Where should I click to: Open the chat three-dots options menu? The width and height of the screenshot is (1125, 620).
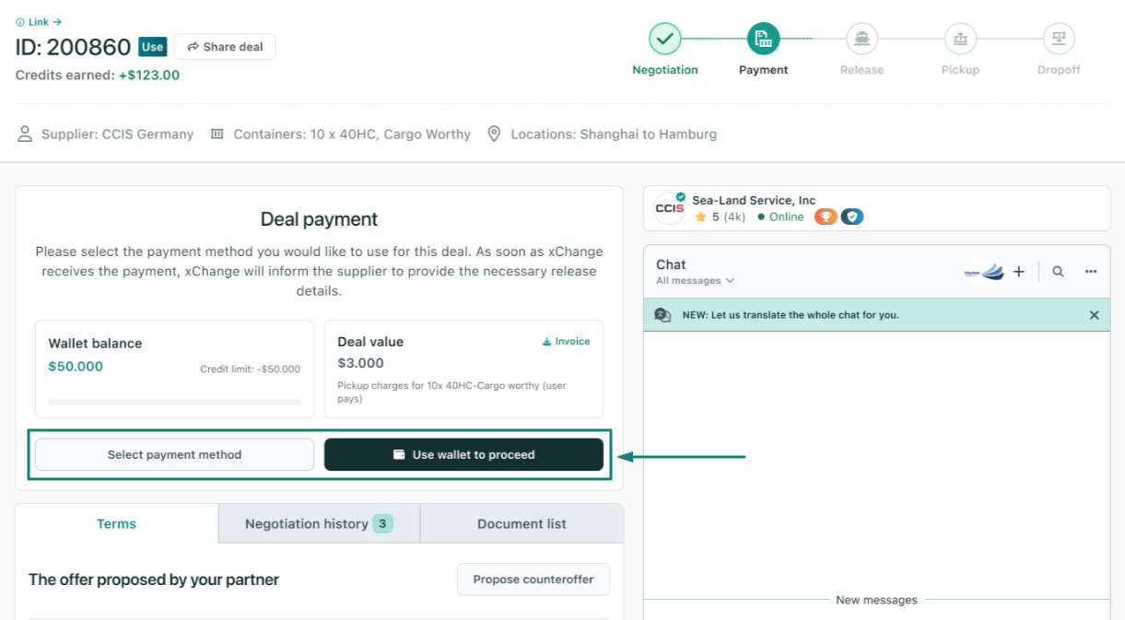tap(1091, 272)
